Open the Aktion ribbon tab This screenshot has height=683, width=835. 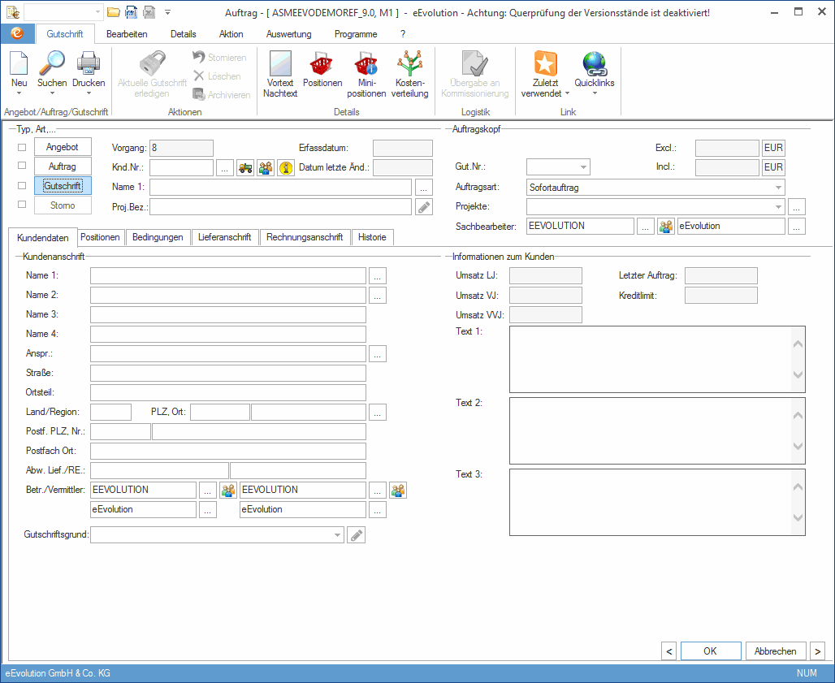[231, 34]
